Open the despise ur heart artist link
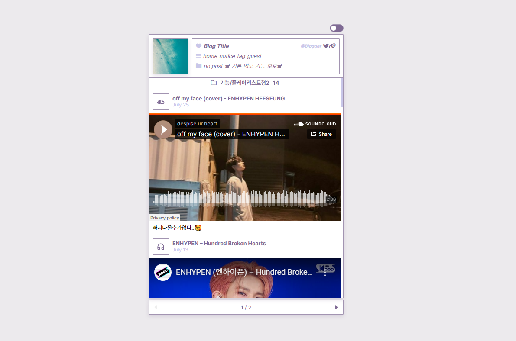Image resolution: width=516 pixels, height=341 pixels. click(197, 124)
